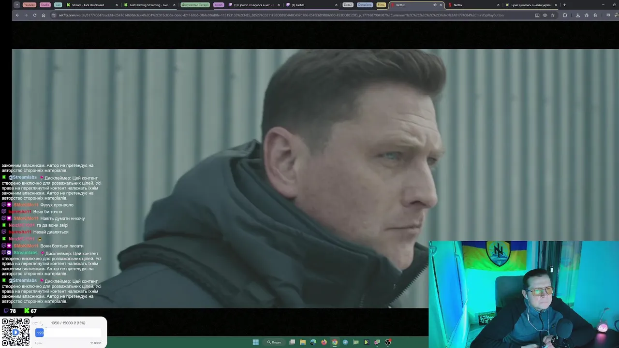Click the pinned star extension in the toolbar

click(587, 15)
